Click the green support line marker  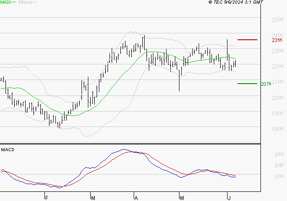pos(247,84)
